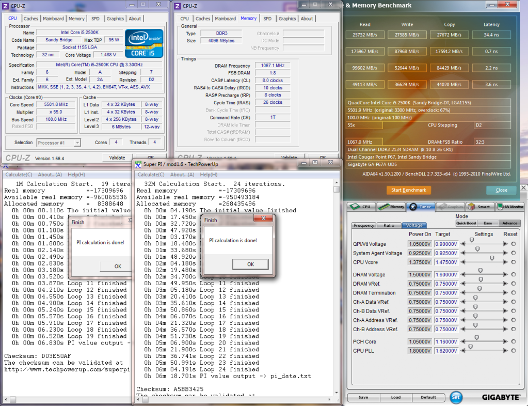Click the right arrow to increase DRAM Termination
528x406 pixels.
(505, 293)
